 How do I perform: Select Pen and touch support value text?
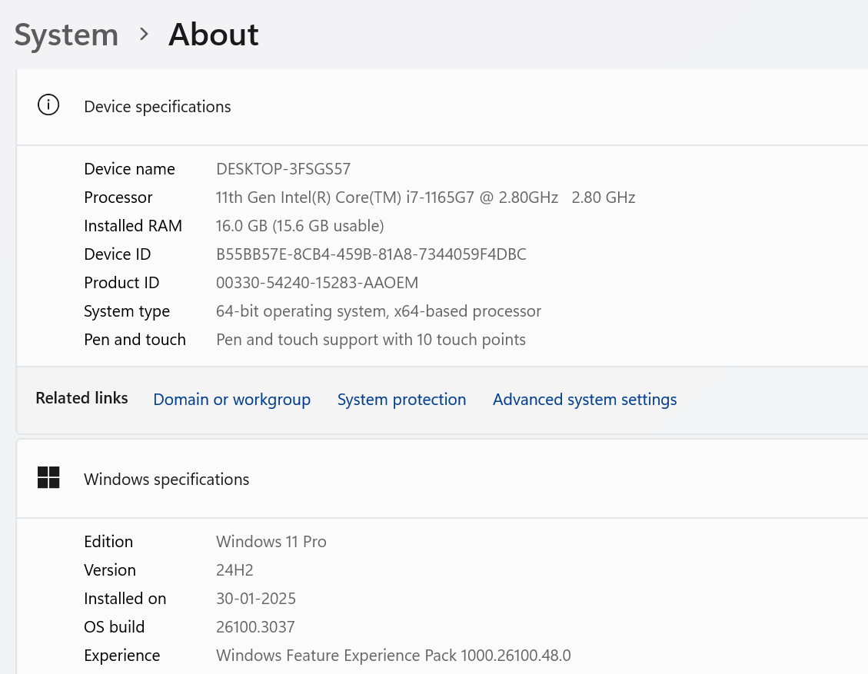[x=371, y=340]
